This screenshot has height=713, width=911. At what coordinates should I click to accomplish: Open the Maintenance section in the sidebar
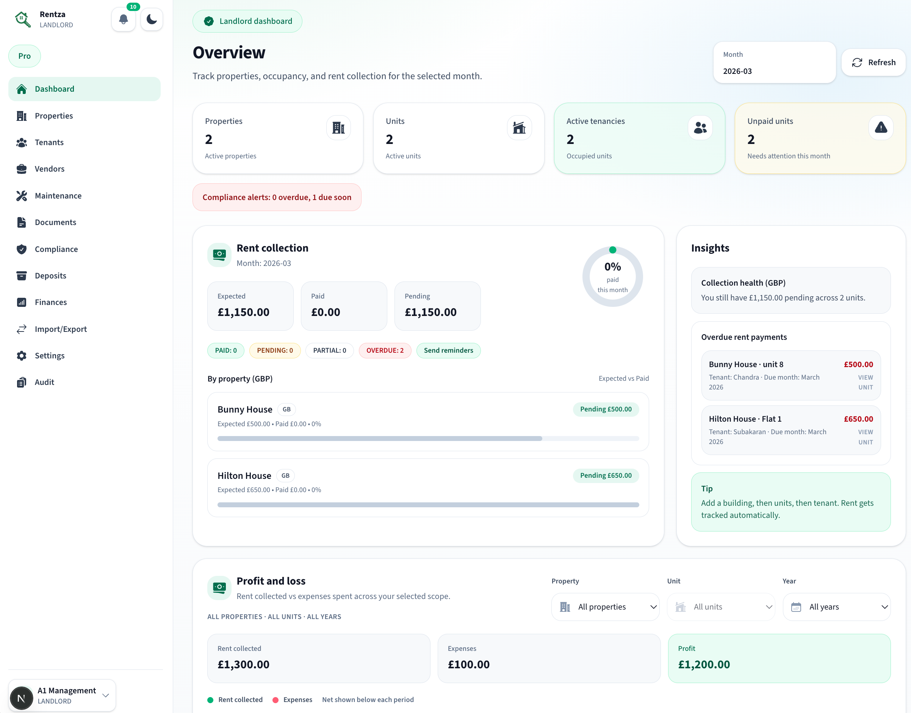tap(58, 195)
